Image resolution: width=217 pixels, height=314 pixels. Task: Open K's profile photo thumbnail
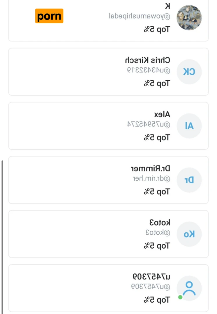point(189,18)
